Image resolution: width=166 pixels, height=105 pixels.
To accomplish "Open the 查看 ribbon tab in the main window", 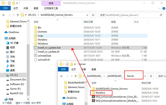I will 36,8.
